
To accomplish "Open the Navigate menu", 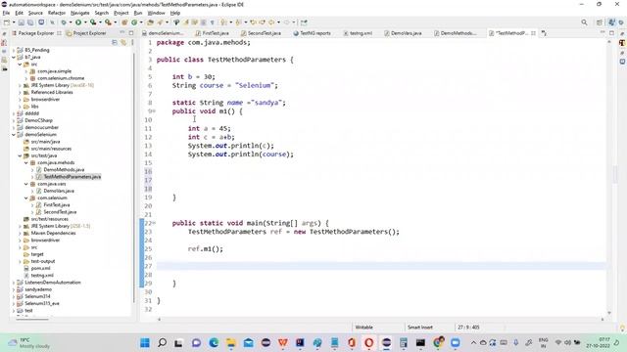I will pyautogui.click(x=80, y=13).
